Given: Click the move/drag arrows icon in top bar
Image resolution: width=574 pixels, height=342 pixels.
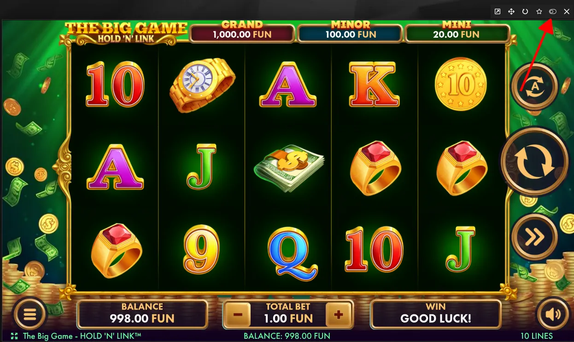Looking at the screenshot, I should coord(511,11).
